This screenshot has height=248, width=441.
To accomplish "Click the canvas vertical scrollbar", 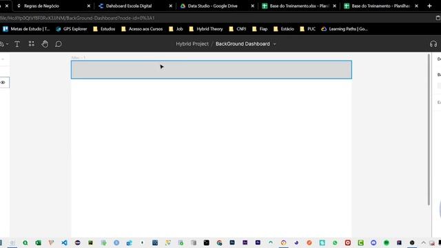I will 429,130.
